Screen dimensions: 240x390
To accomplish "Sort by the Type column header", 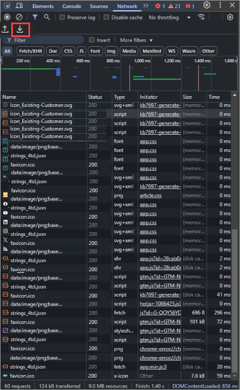I will click(125, 97).
